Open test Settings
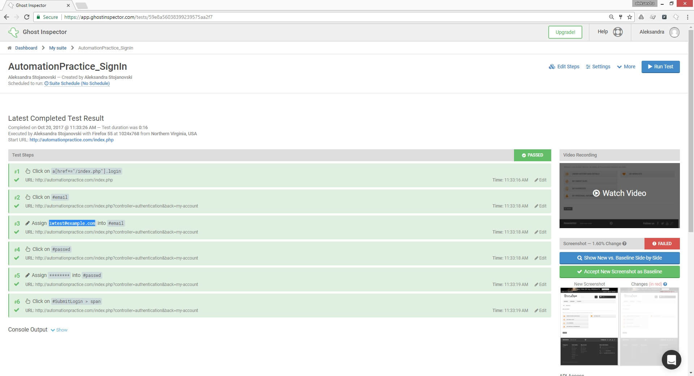 pos(598,67)
